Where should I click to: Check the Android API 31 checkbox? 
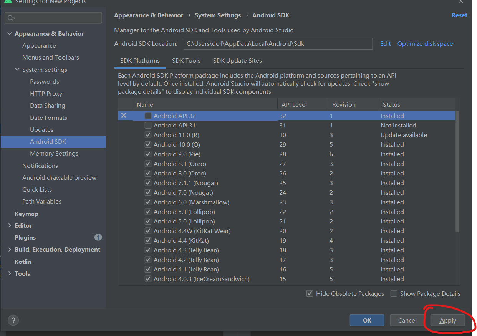coord(148,125)
